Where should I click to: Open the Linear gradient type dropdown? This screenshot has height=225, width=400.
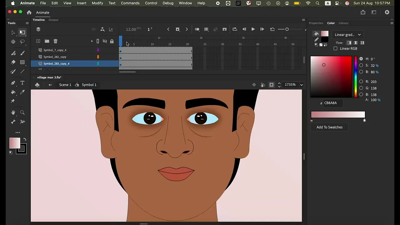click(347, 35)
